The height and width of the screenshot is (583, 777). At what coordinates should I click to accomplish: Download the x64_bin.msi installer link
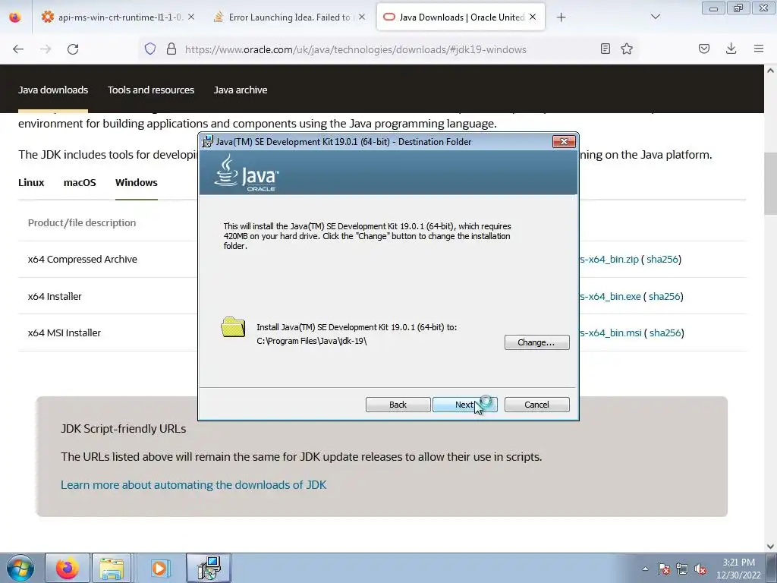[x=611, y=333]
